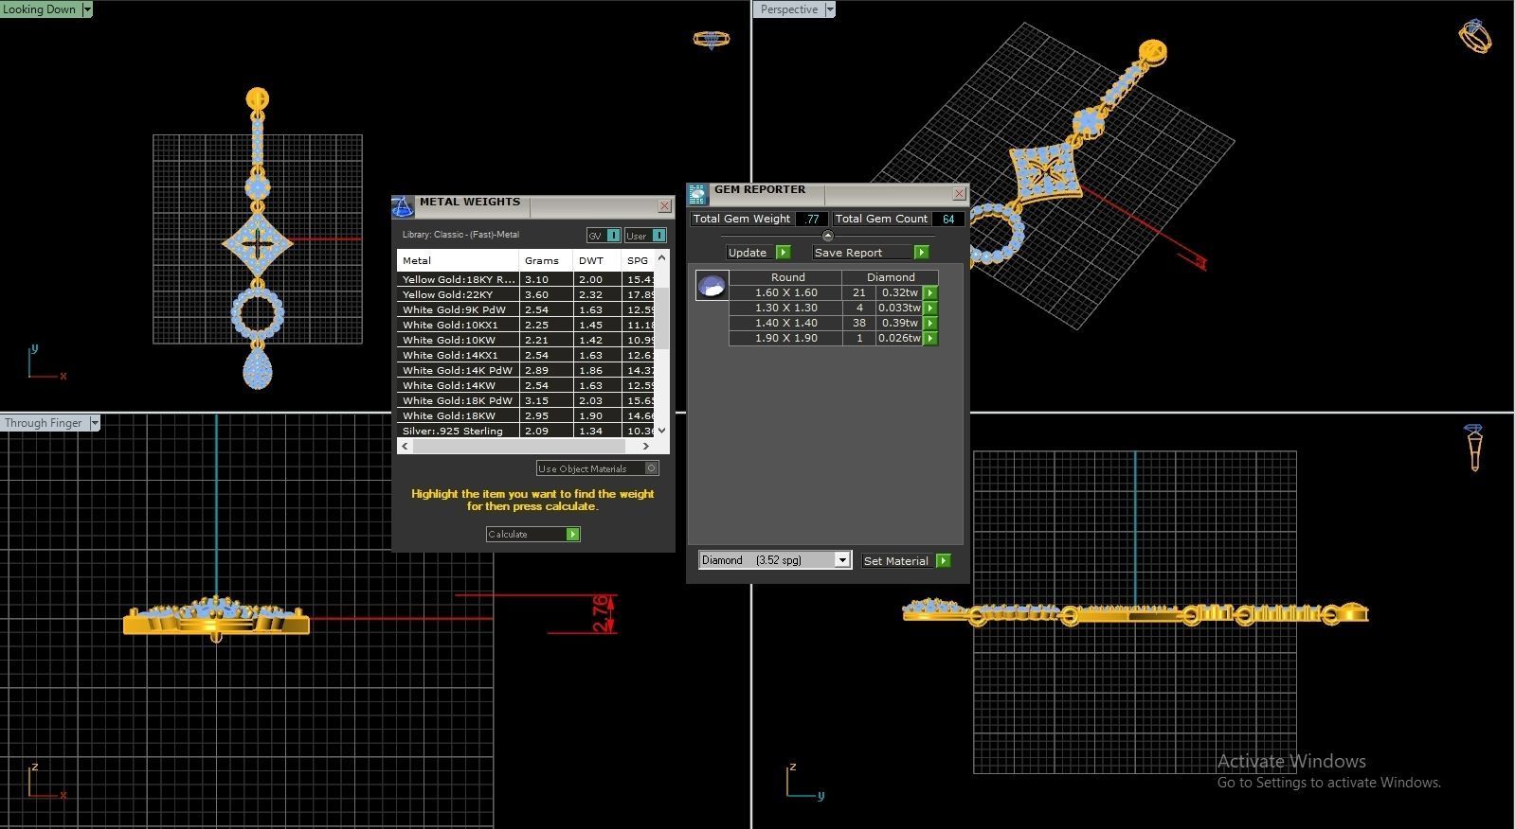Select the White Gold:18KW row
This screenshot has width=1515, height=829.
(527, 415)
